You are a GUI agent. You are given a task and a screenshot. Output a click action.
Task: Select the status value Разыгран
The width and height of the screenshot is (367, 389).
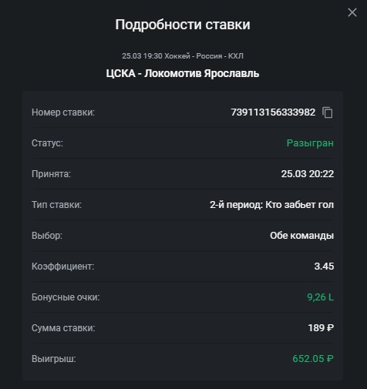310,143
